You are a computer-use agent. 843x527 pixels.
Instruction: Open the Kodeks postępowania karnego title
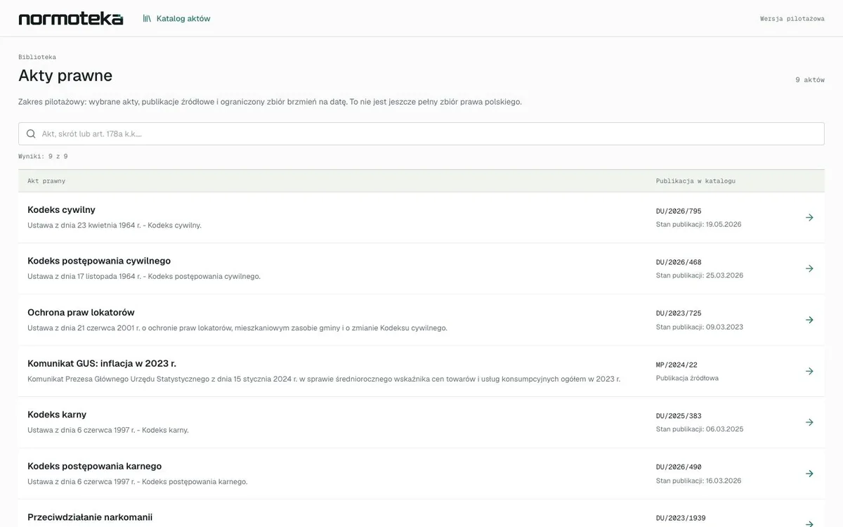tap(95, 466)
